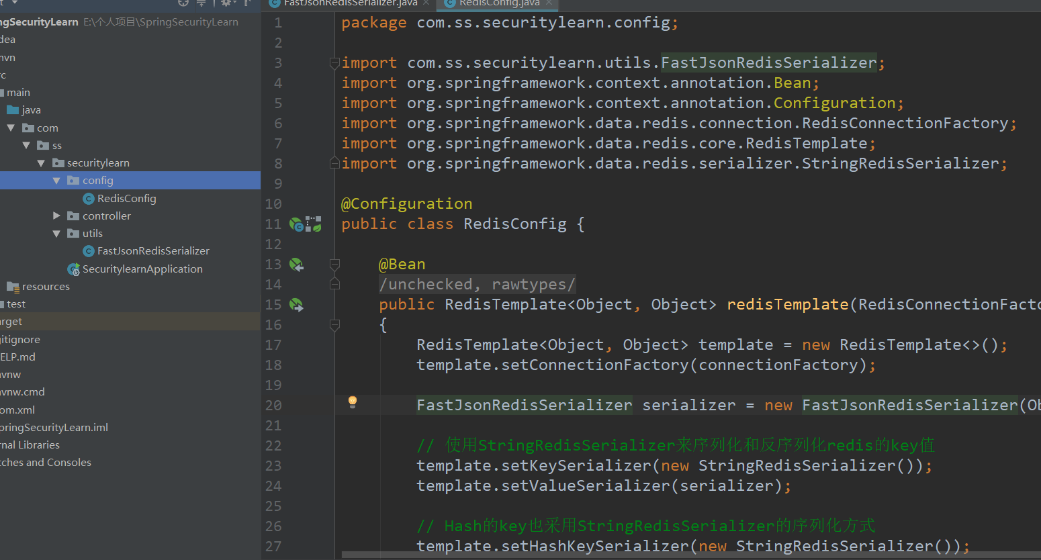Fold the imports block at line 3
The height and width of the screenshot is (560, 1041).
point(334,63)
